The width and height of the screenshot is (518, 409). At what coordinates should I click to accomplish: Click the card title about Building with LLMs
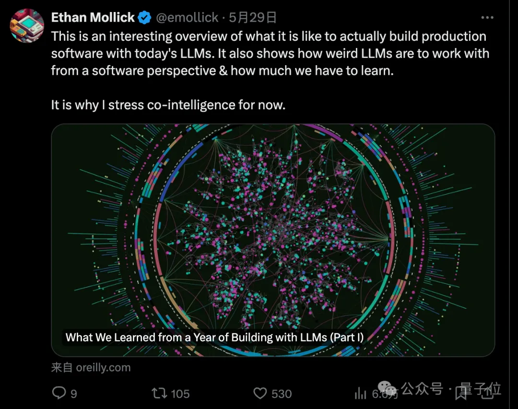(x=214, y=337)
